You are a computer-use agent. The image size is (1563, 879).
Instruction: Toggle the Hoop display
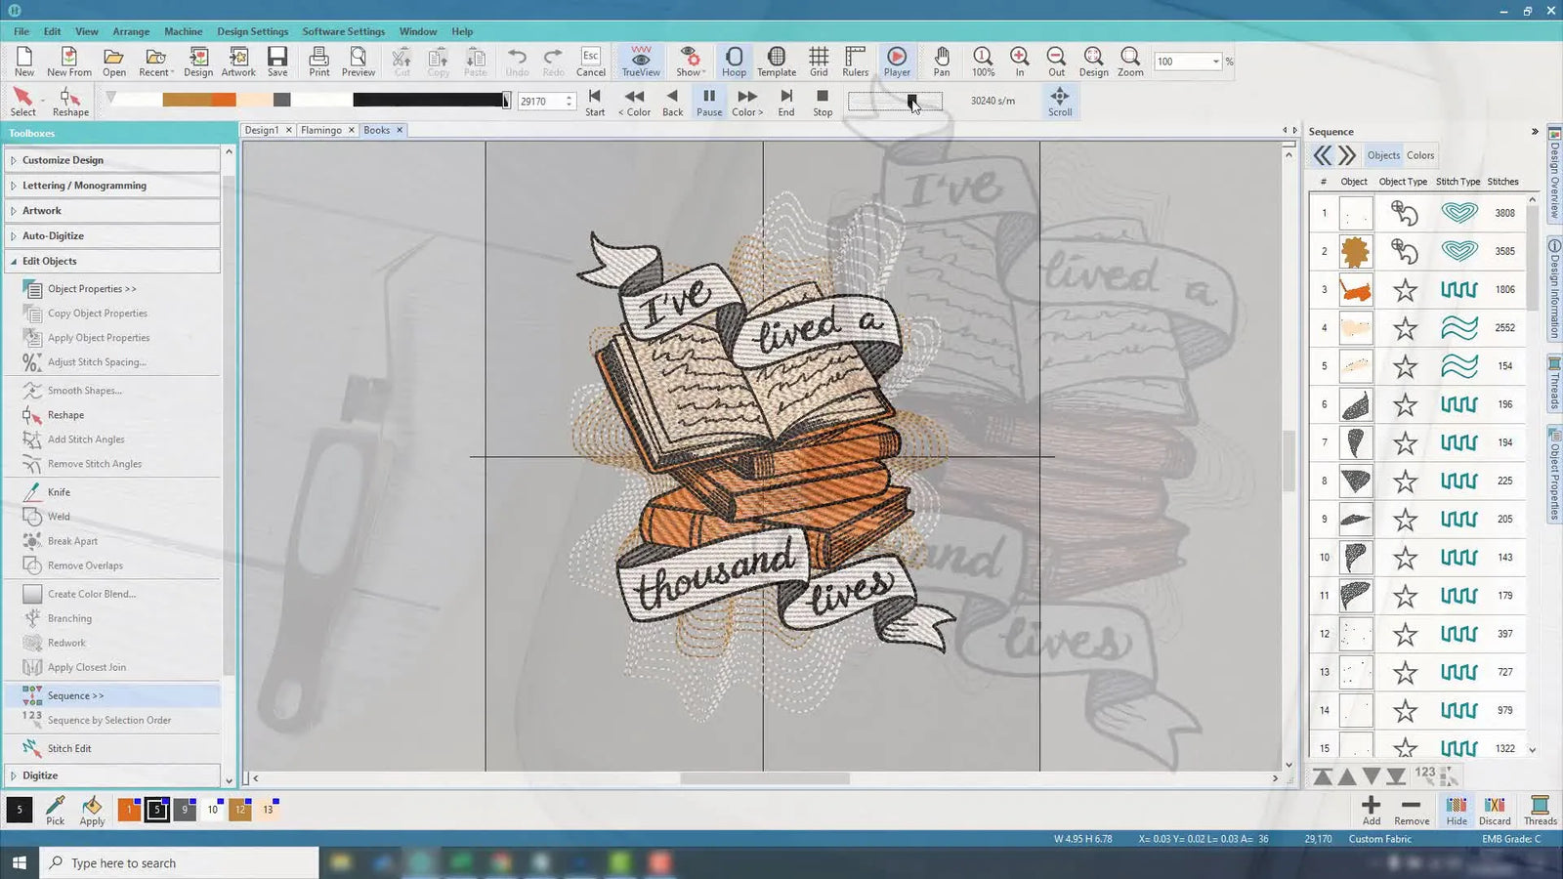click(734, 61)
